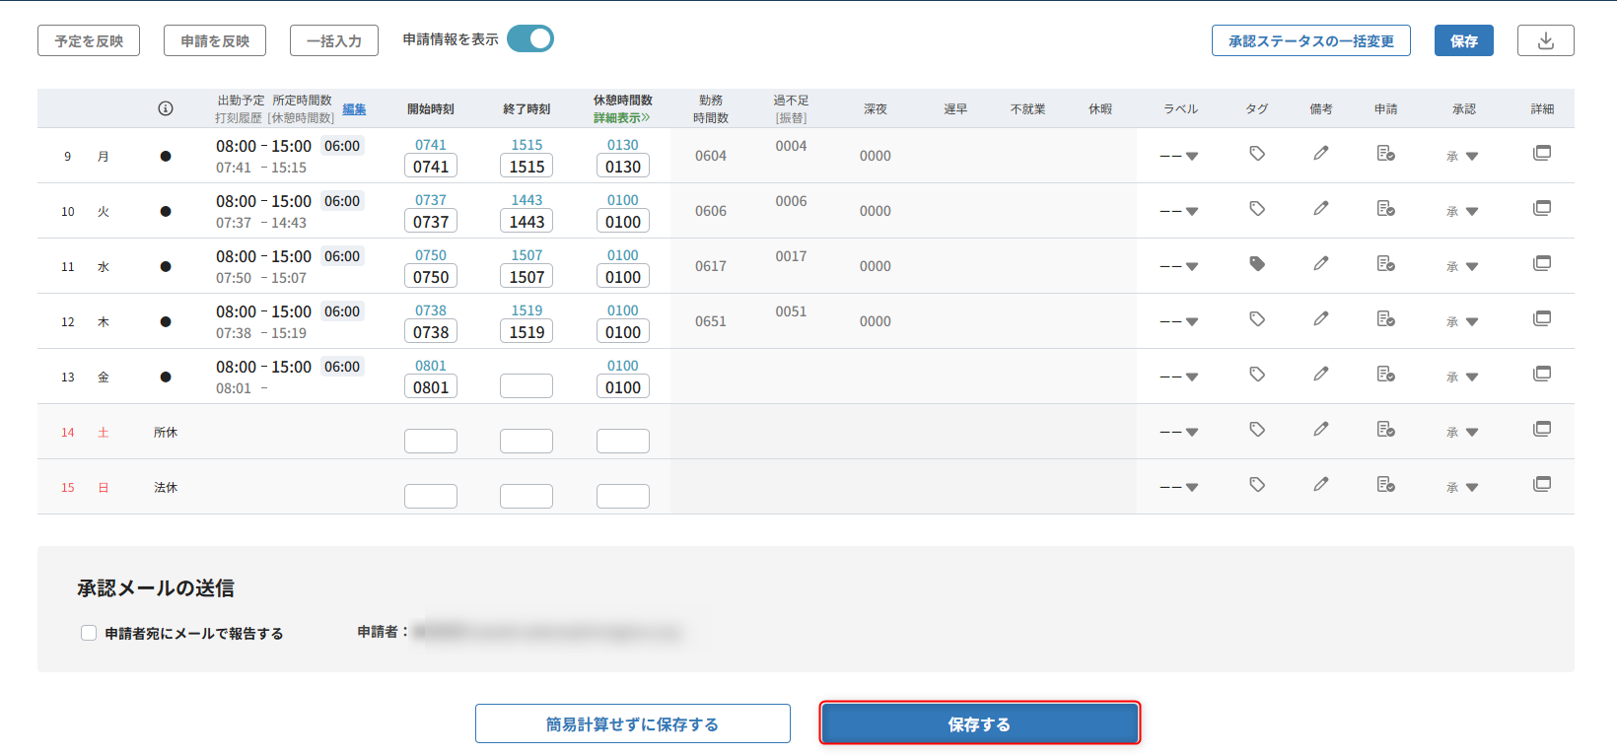
Task: Click 承認ステータスの一括変更 button
Action: (1311, 40)
